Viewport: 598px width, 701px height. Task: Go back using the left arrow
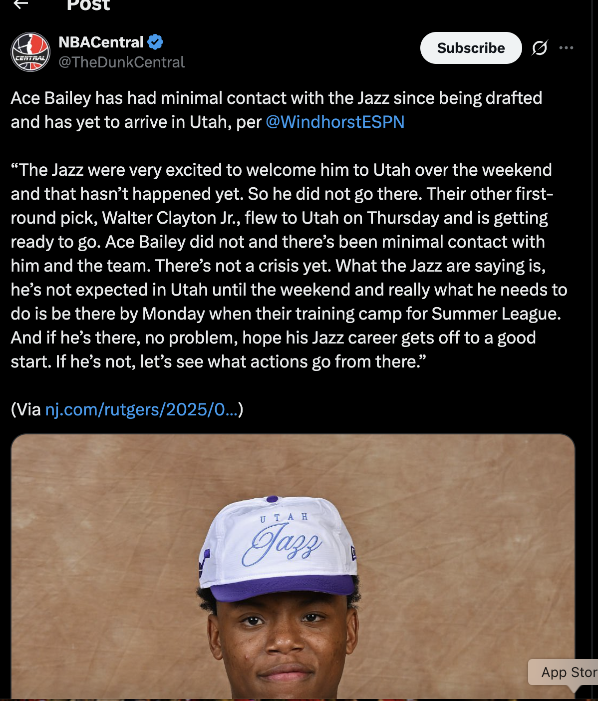click(20, 4)
